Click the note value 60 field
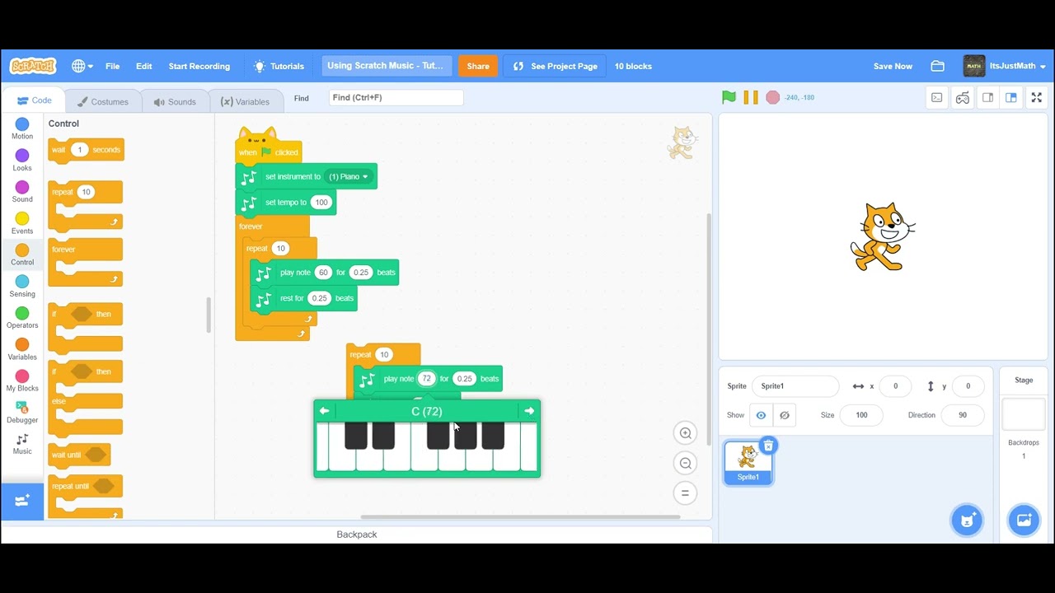 323,273
